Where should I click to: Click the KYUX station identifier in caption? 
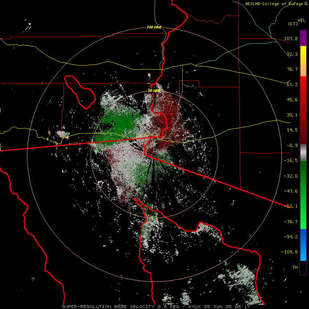point(195,307)
